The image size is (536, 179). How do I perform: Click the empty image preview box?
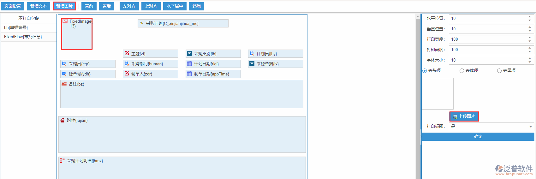click(438, 94)
